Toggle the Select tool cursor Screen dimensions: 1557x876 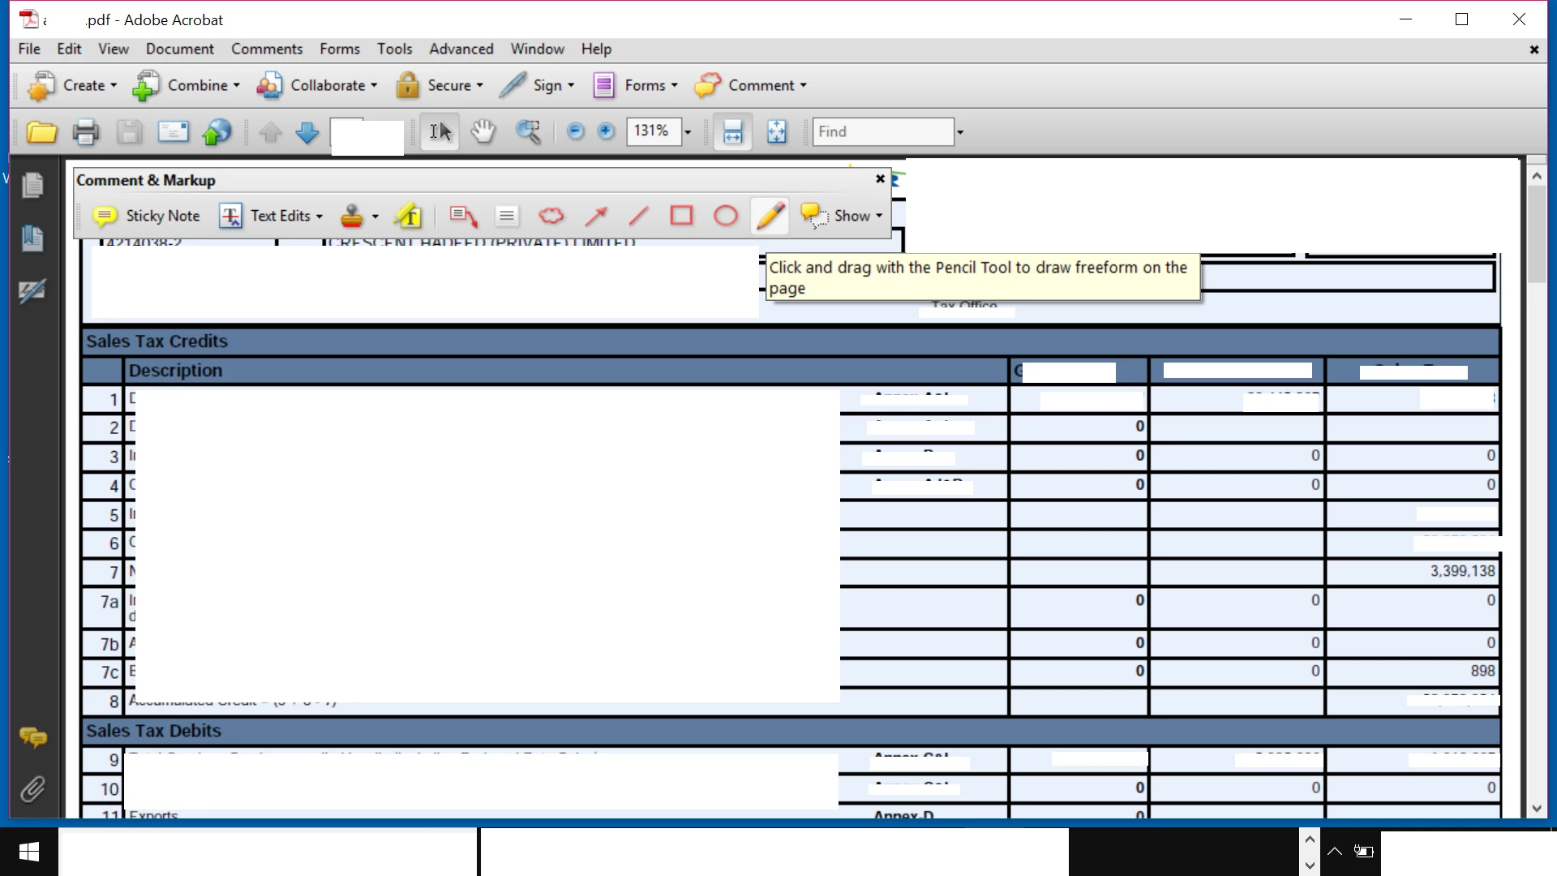[x=440, y=131]
